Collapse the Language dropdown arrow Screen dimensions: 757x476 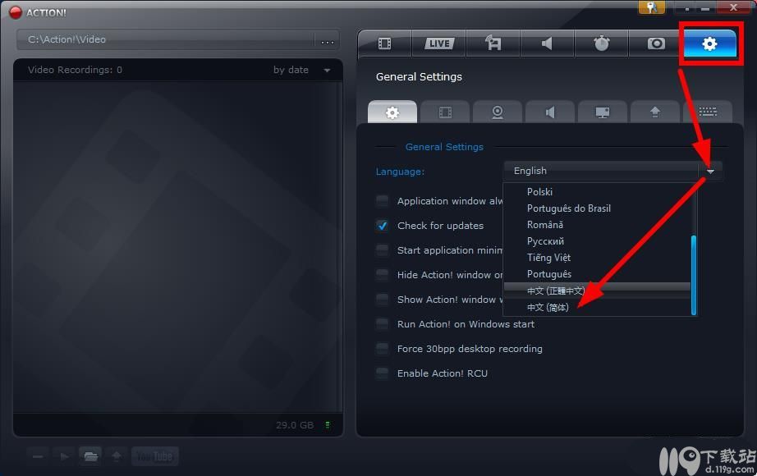coord(710,171)
